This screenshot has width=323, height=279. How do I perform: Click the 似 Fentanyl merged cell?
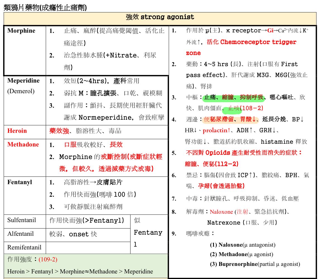pos(148,232)
